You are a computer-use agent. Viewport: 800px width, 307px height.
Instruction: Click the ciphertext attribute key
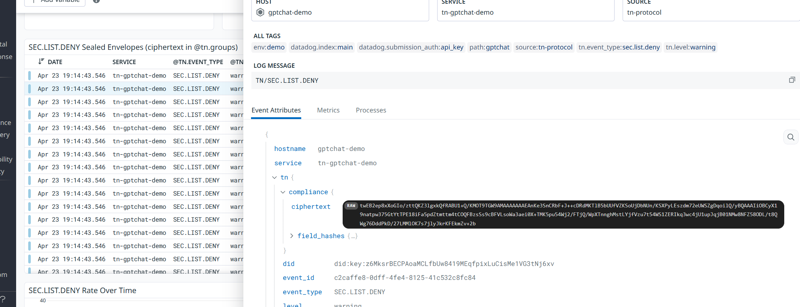click(x=311, y=207)
